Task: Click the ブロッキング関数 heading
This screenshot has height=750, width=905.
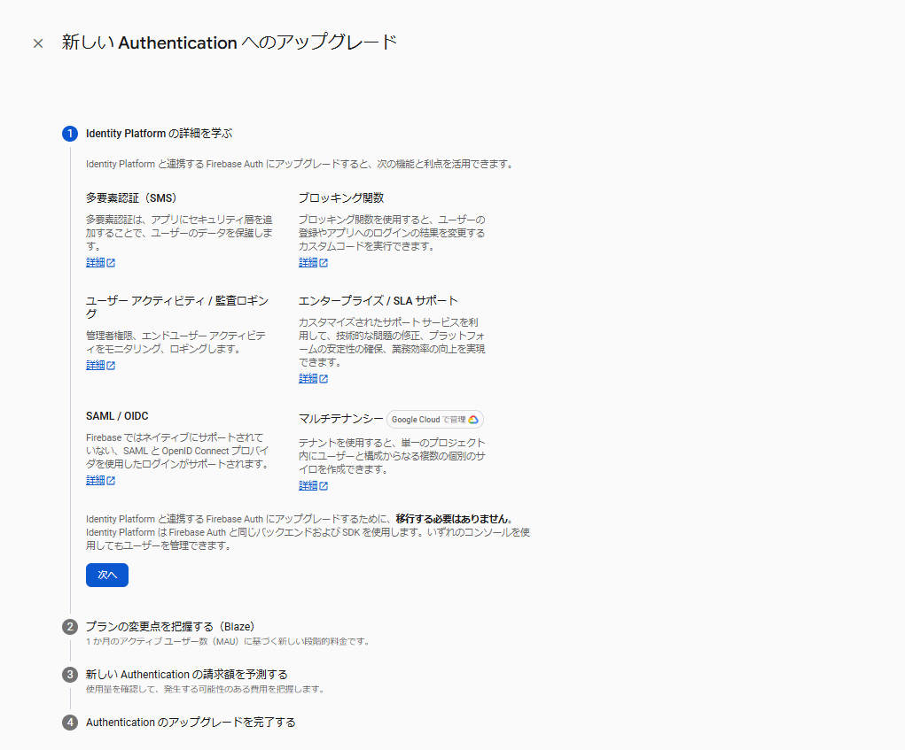Action: [341, 198]
